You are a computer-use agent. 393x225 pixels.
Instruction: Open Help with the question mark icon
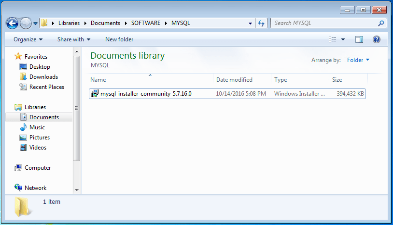click(377, 39)
